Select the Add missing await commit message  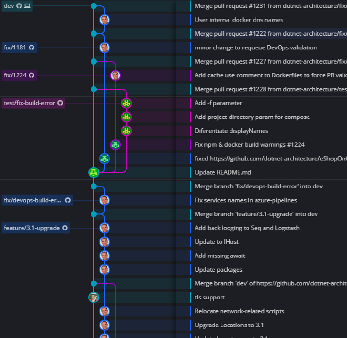coord(220,255)
